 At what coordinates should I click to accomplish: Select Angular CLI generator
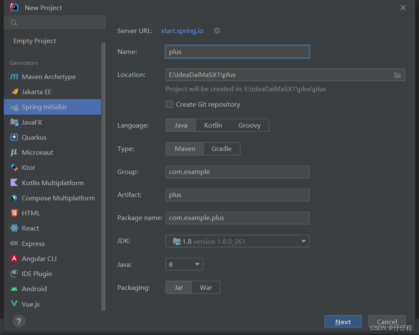tap(52, 258)
